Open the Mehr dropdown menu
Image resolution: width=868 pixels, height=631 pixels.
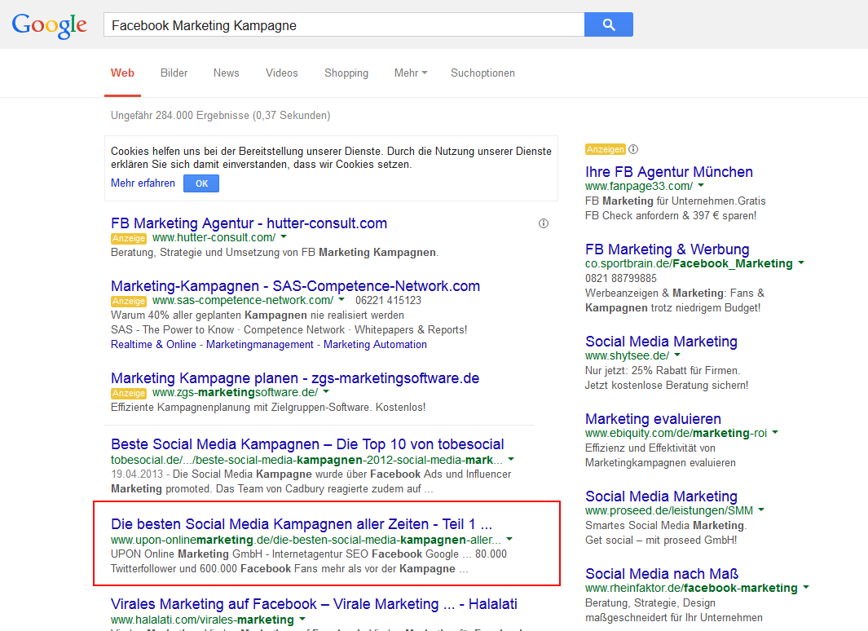click(410, 73)
